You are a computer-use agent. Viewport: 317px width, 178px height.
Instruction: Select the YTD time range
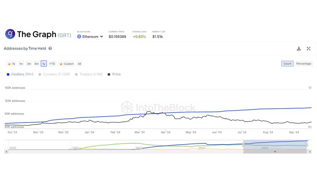pyautogui.click(x=52, y=64)
